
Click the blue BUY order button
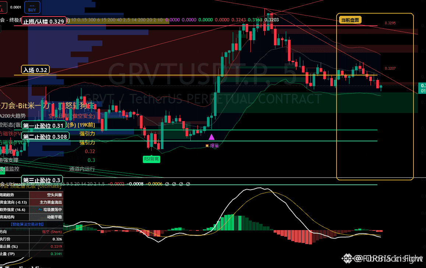[x=32, y=7]
